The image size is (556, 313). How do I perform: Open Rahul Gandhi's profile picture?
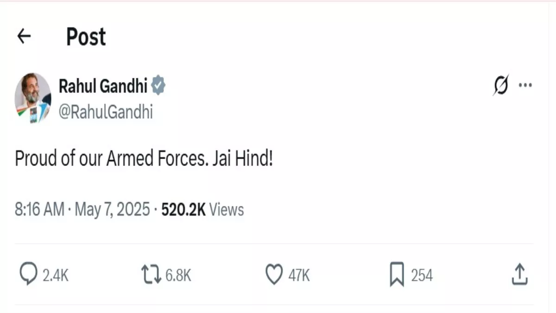(x=33, y=97)
